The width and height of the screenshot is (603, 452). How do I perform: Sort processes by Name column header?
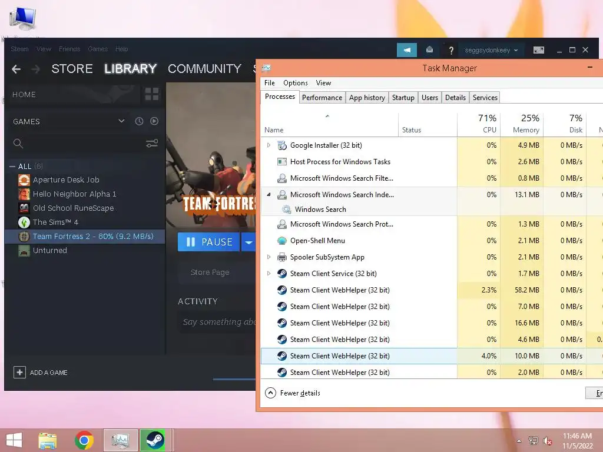click(330, 125)
